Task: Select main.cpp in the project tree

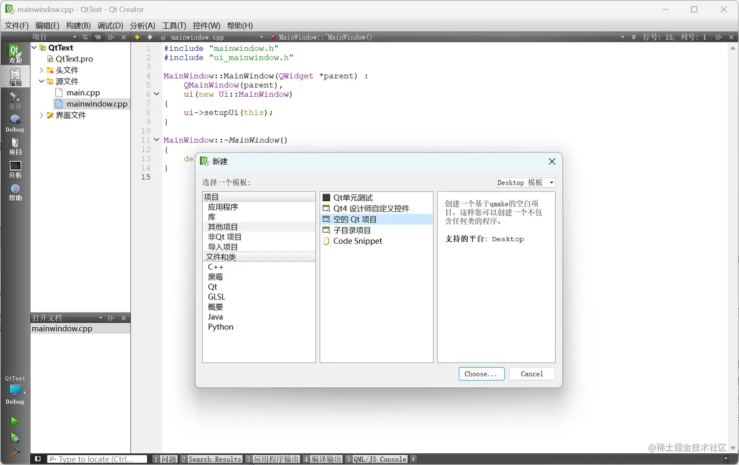Action: [x=83, y=92]
